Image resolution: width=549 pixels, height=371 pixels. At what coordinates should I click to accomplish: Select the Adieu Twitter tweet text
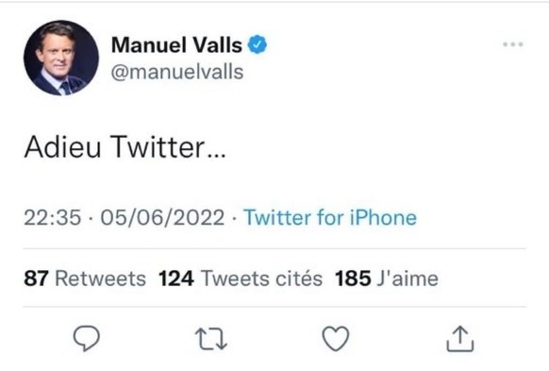125,146
